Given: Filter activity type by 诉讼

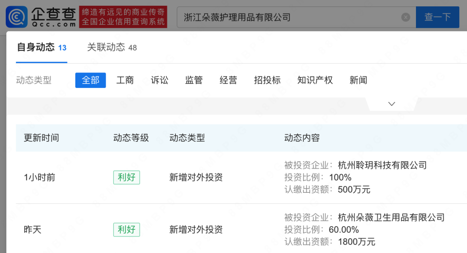Looking at the screenshot, I should point(160,80).
